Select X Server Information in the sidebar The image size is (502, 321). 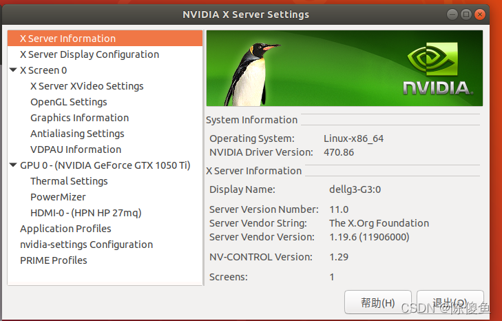coord(105,39)
